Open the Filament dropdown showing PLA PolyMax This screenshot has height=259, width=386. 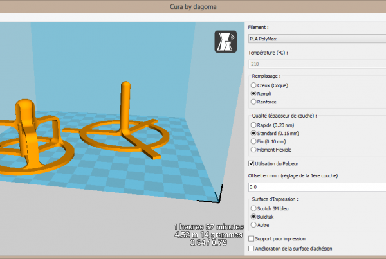[x=317, y=39]
